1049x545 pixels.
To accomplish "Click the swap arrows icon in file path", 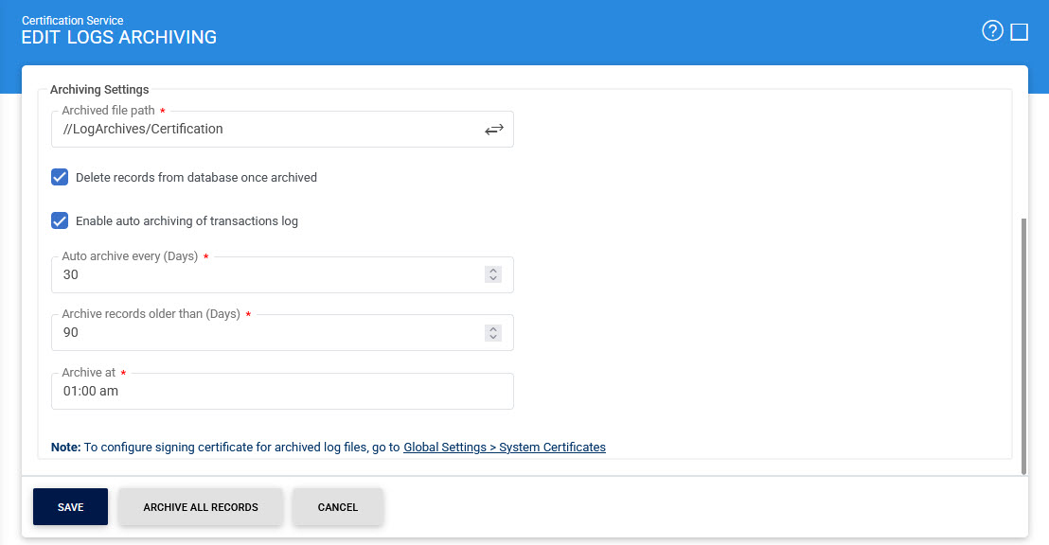I will pyautogui.click(x=494, y=130).
